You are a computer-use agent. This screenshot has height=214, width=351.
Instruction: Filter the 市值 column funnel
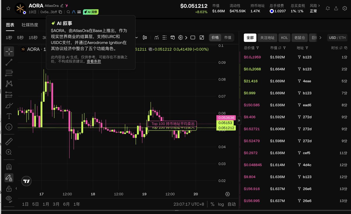click(x=284, y=47)
